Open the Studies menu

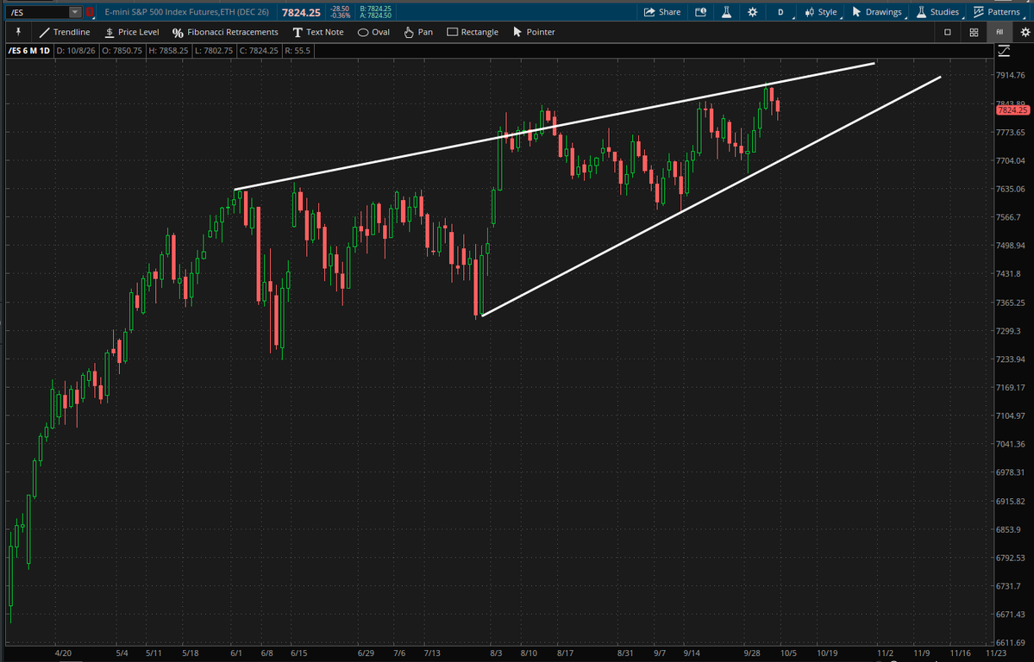click(x=937, y=12)
